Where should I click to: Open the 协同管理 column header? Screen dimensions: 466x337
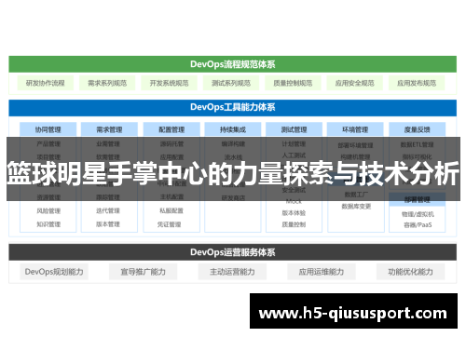(x=48, y=129)
